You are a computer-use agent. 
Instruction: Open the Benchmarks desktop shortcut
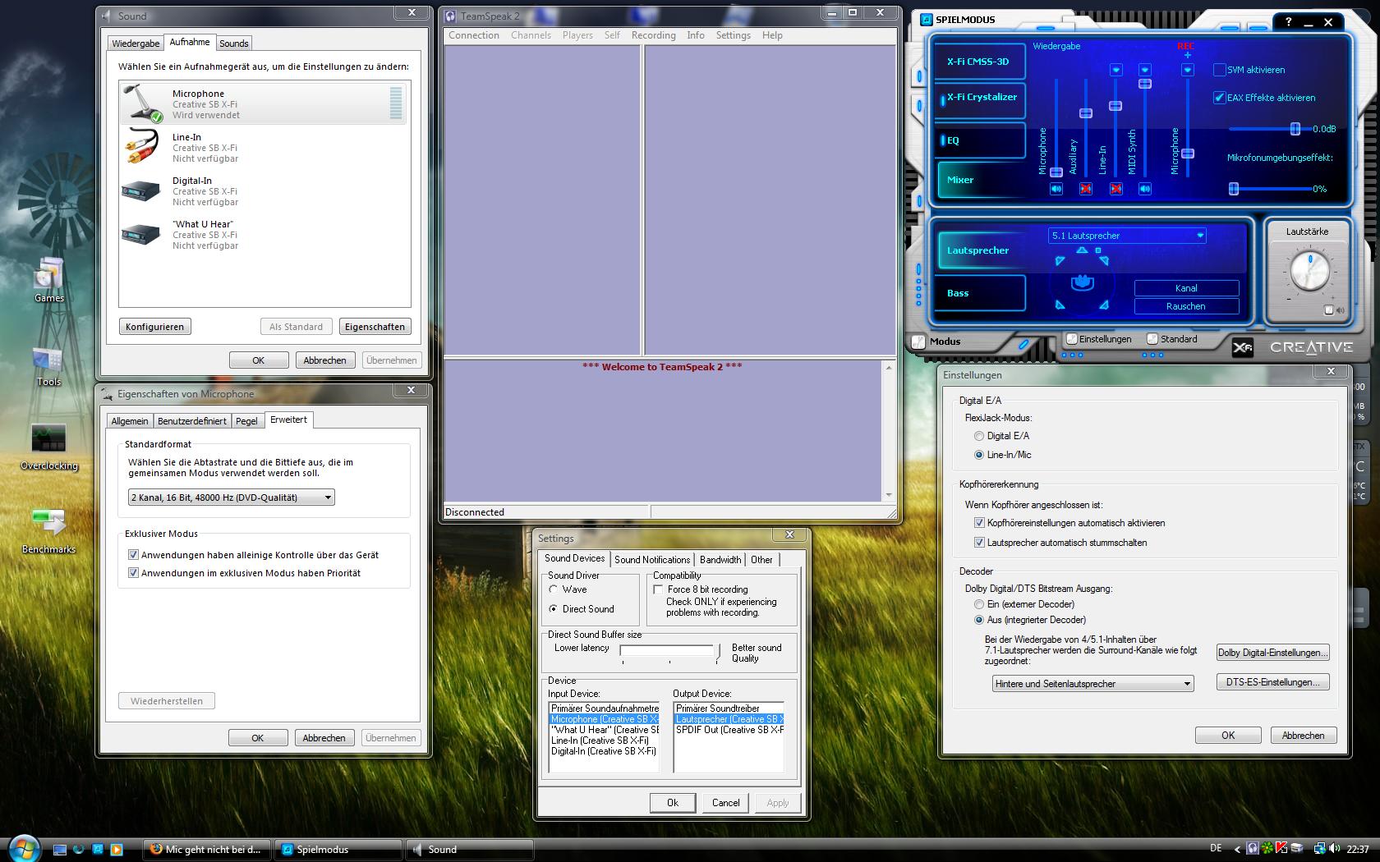click(x=48, y=531)
